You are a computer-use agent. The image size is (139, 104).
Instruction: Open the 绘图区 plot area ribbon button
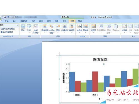tap(93, 29)
